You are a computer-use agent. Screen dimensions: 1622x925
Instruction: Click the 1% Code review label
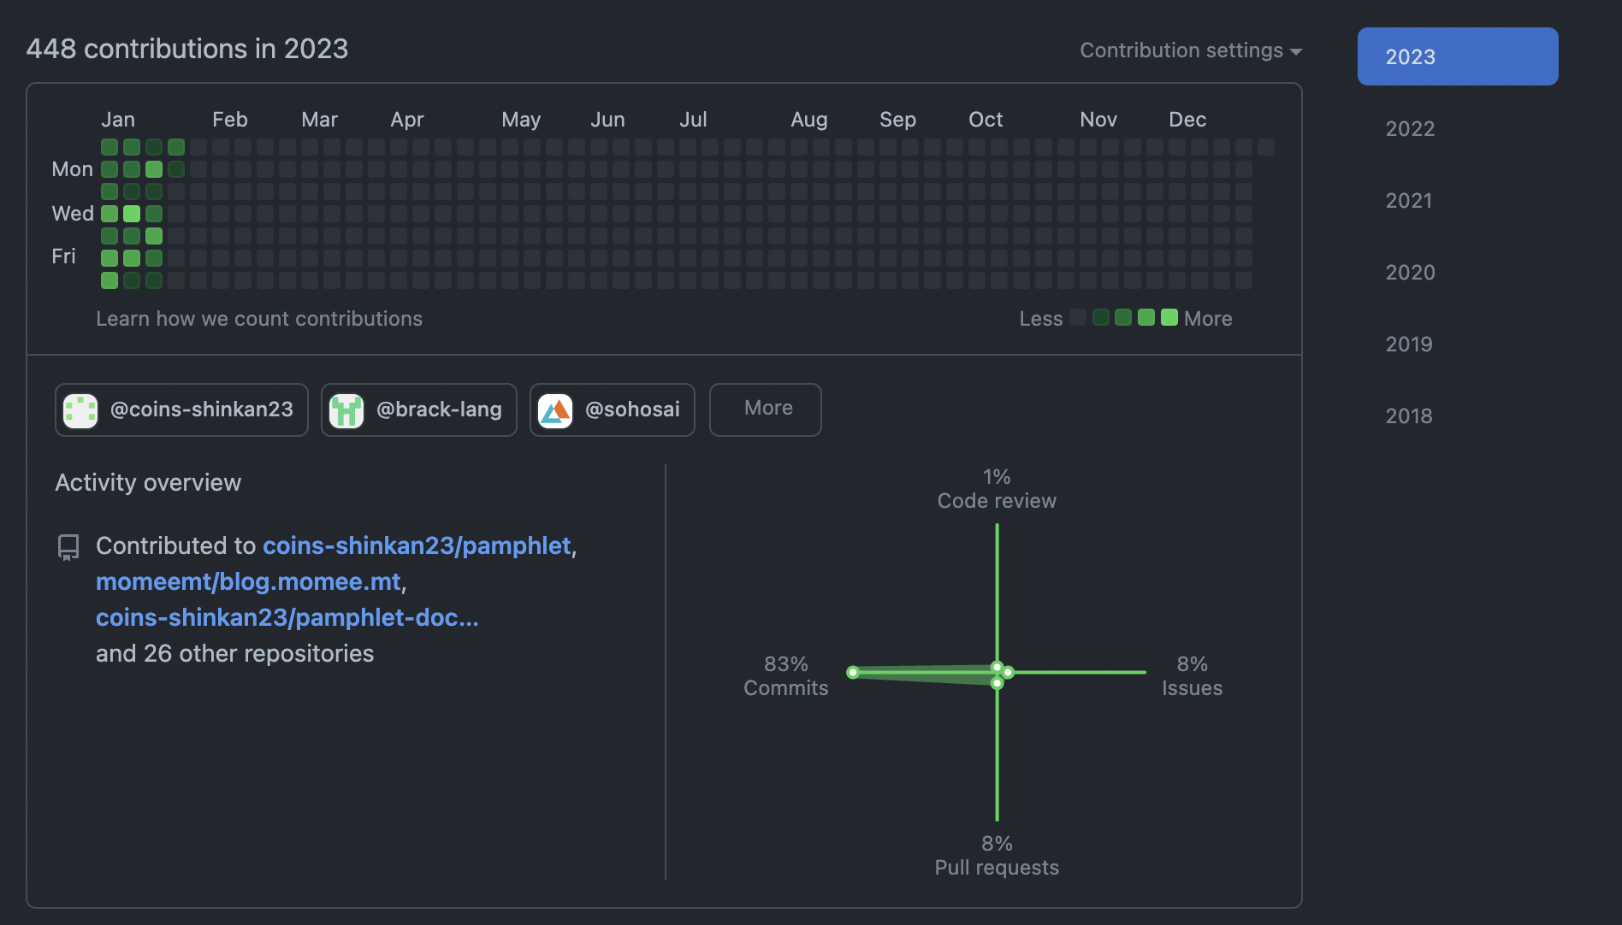[997, 489]
